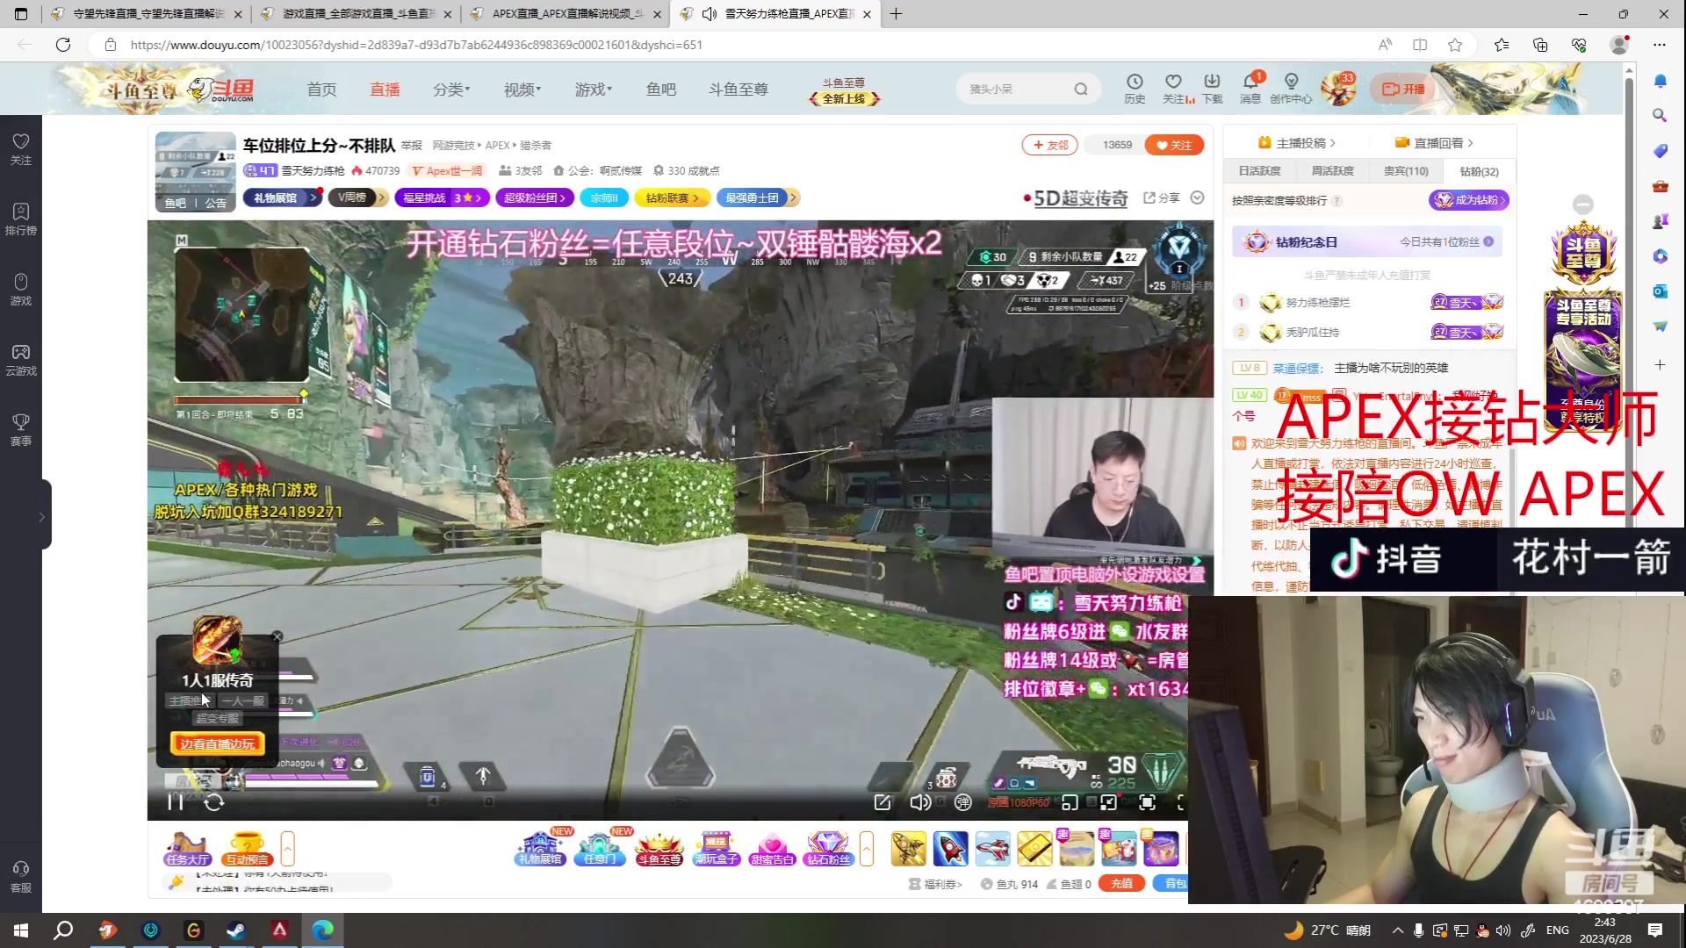This screenshot has width=1686, height=948.
Task: Close the 1人1服传奇 ad popup
Action: click(x=277, y=636)
